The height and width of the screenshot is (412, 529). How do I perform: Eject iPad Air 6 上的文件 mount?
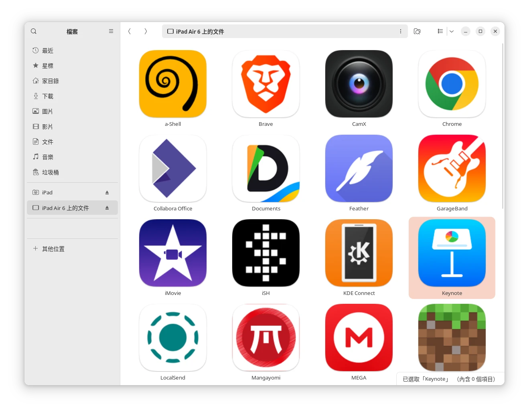(107, 208)
